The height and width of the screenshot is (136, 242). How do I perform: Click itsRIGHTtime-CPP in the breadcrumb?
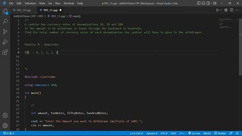click(25, 16)
